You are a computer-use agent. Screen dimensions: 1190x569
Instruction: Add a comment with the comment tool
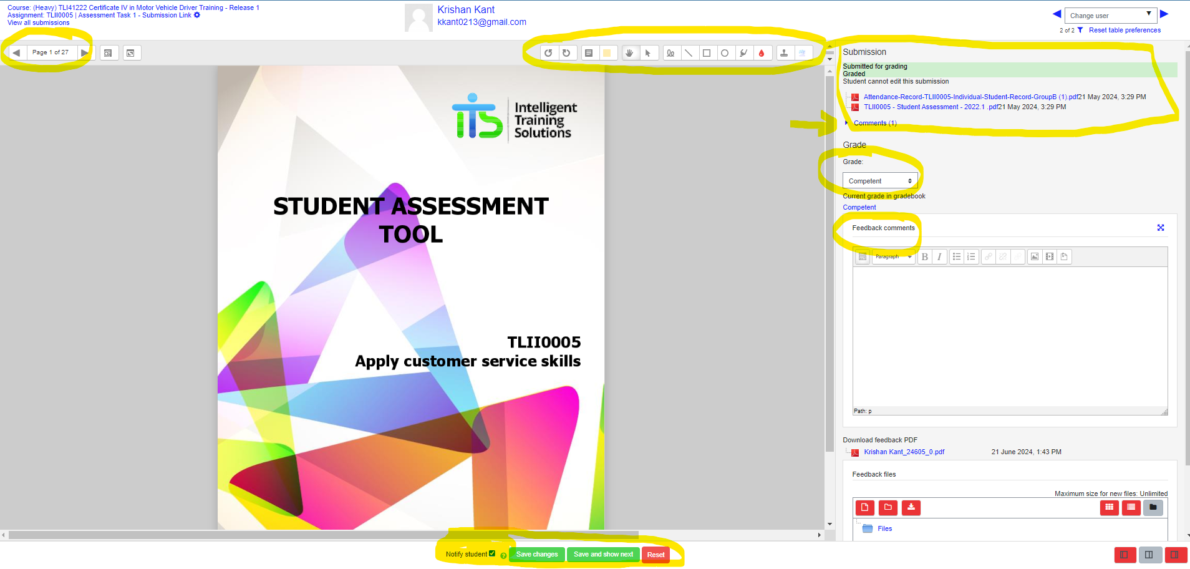click(589, 53)
